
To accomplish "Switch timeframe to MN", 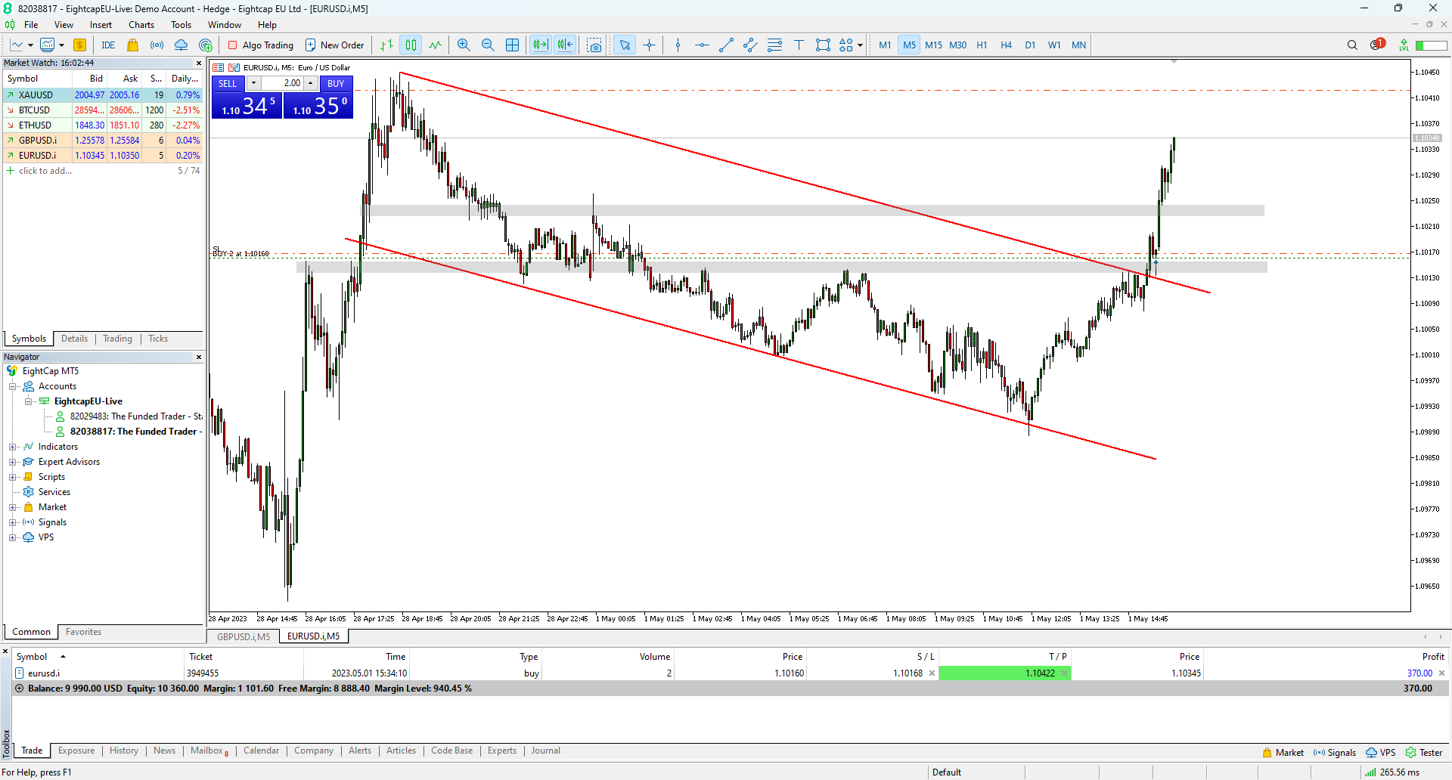I will click(x=1078, y=45).
